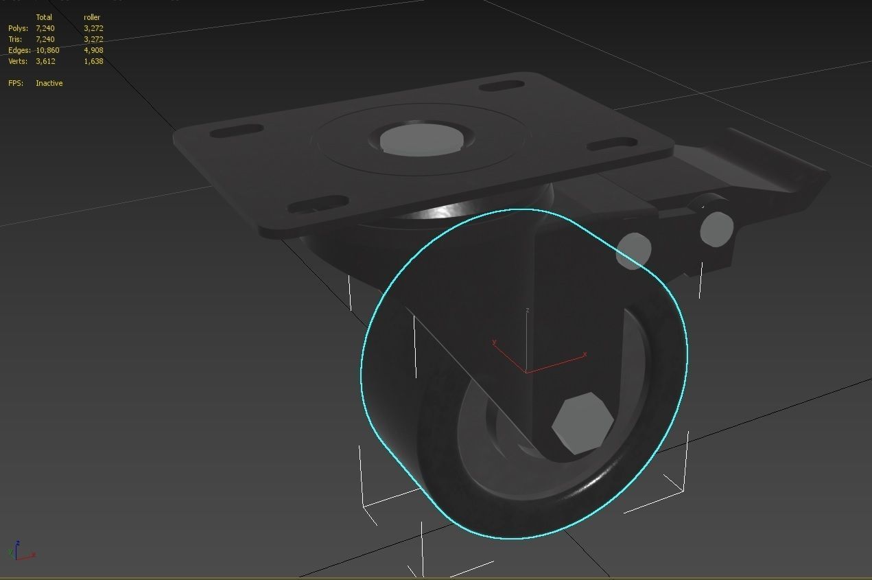Select the hexagonal axle bolt on the wheel
This screenshot has height=580, width=872.
582,423
